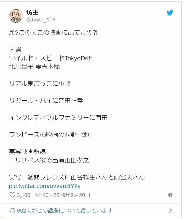The height and width of the screenshot is (219, 184).
Task: Visit the @bozu_108 handle link
Action: tap(41, 20)
